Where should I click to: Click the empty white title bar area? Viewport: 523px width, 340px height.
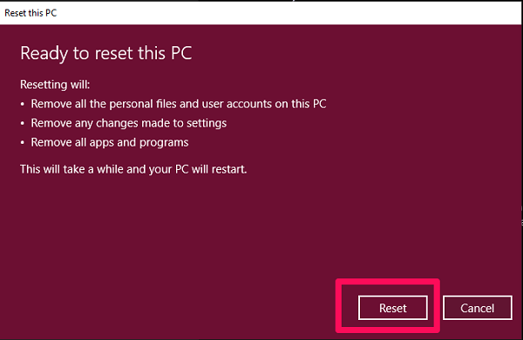pos(287,13)
